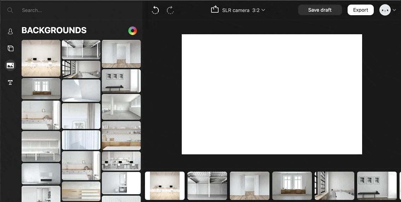Choose the open doorway room background
The height and width of the screenshot is (202, 401).
coord(121,54)
